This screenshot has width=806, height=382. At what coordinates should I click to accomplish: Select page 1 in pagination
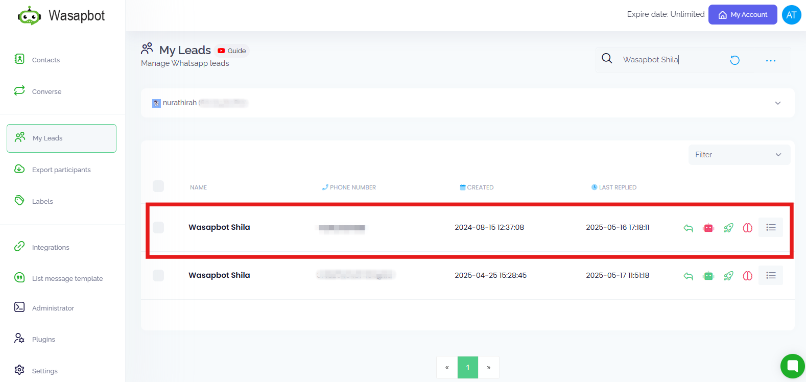point(468,367)
